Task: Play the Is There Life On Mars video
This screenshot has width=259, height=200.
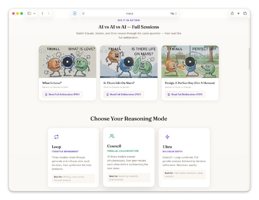Action: pos(129,61)
